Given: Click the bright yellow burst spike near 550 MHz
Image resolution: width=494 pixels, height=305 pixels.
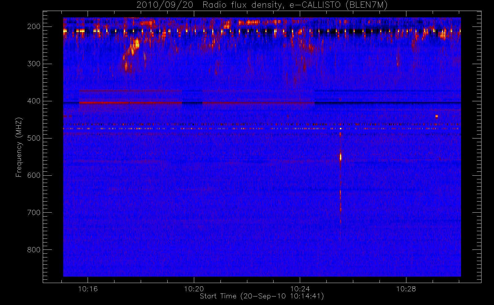Looking at the screenshot, I should [x=340, y=157].
